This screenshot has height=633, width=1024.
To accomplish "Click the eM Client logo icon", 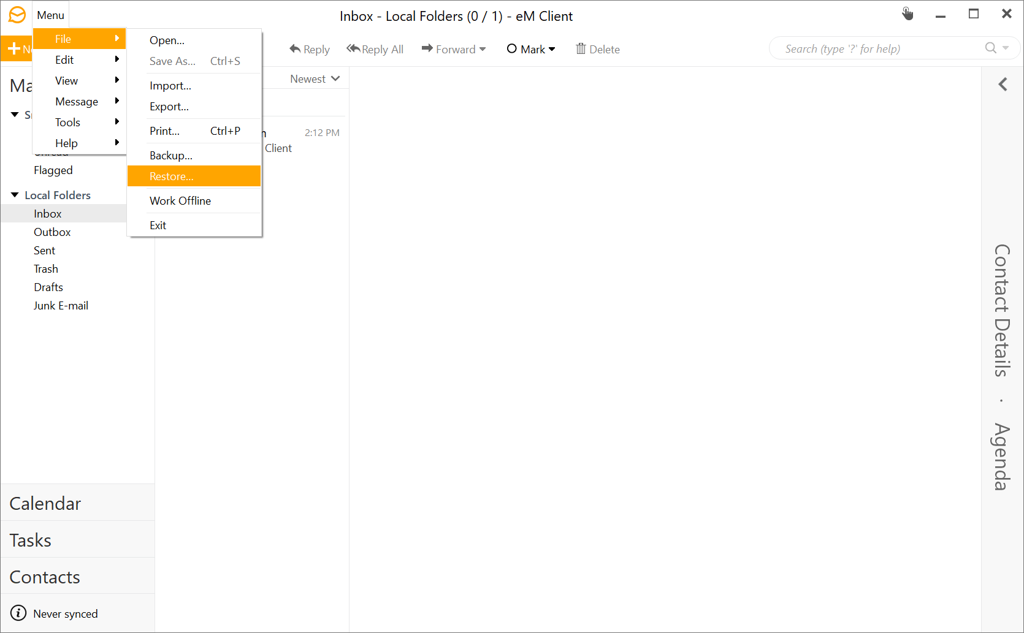I will (17, 15).
